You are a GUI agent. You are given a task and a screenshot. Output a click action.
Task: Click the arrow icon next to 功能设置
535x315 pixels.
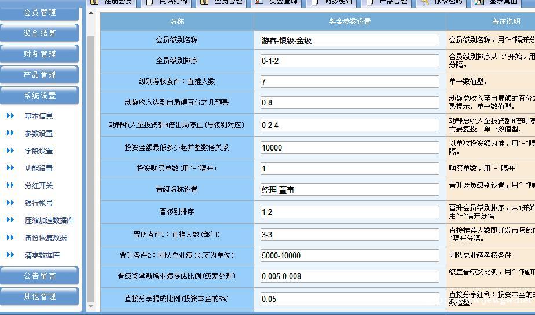(x=10, y=168)
